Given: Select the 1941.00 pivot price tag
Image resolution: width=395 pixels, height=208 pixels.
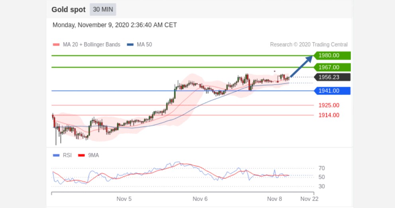Looking at the screenshot, I should coord(332,91).
